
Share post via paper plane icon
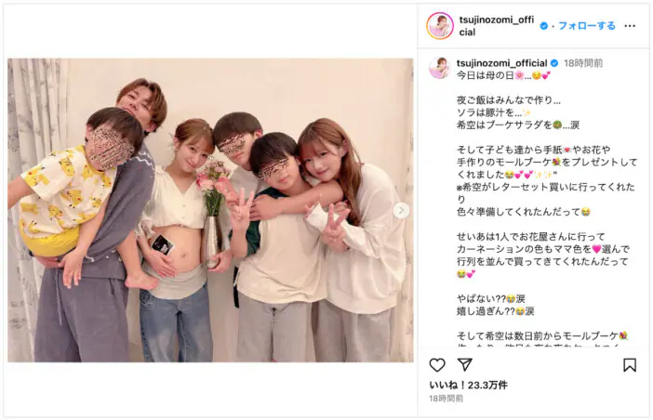point(464,364)
